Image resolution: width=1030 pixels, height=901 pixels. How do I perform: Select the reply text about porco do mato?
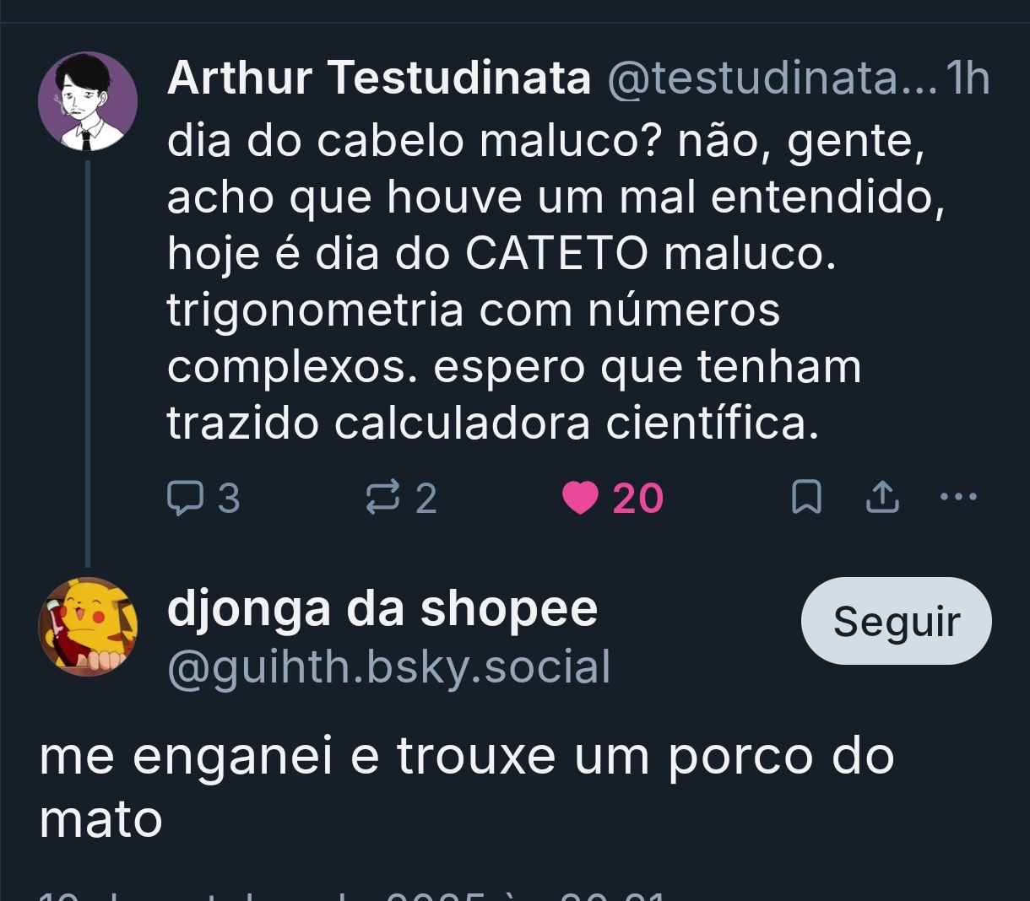click(465, 786)
